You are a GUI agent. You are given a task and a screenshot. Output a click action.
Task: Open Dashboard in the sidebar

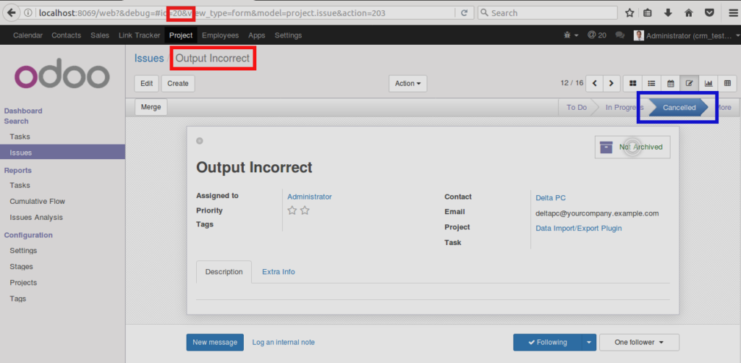[23, 111]
